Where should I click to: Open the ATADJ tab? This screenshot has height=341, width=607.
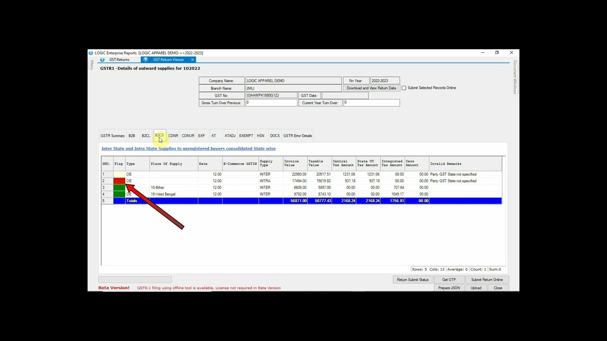pyautogui.click(x=230, y=136)
